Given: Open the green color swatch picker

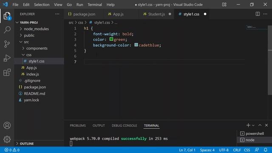Looking at the screenshot, I should coord(111,40).
